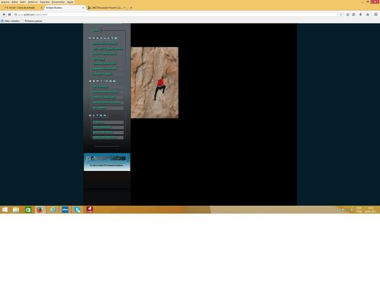380x302 pixels.
Task: Close the Gmail tab
Action: pyautogui.click(x=41, y=8)
